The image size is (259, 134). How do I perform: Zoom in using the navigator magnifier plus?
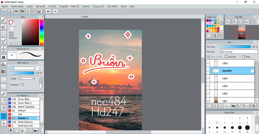click(x=235, y=22)
